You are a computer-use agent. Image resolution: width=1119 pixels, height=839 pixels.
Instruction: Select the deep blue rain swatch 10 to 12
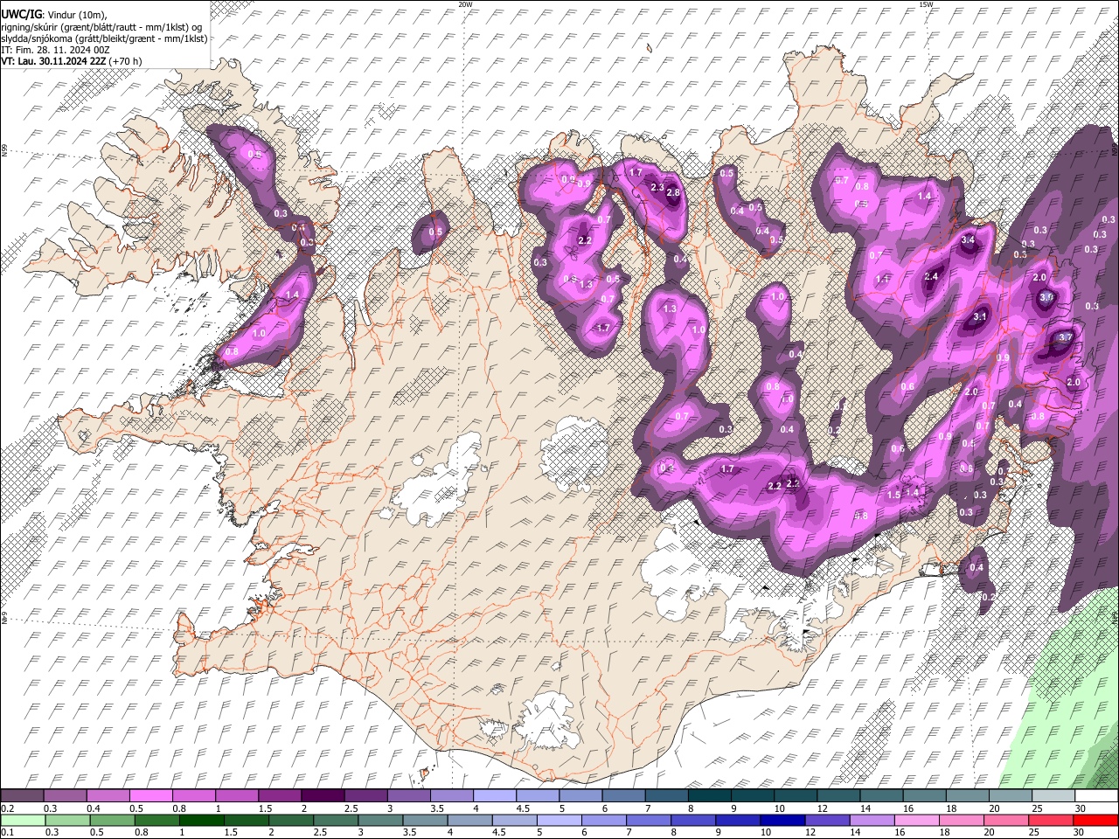click(x=782, y=820)
